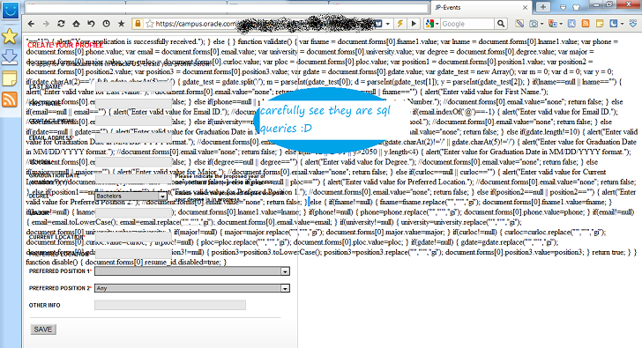Click the SAVE button
Screen dimensions: 642x348
pyautogui.click(x=43, y=329)
